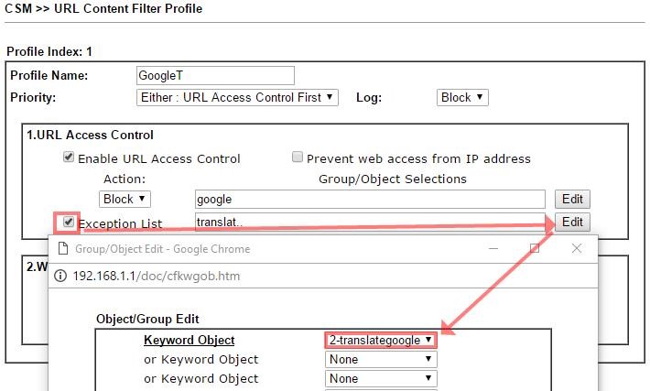Uncheck the Exception List checkbox
This screenshot has width=650, height=391.
[x=68, y=222]
